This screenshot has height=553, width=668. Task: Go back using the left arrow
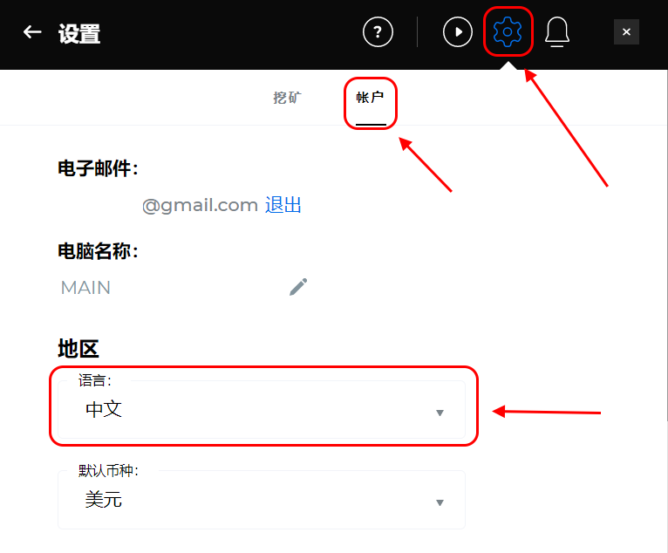[x=32, y=32]
